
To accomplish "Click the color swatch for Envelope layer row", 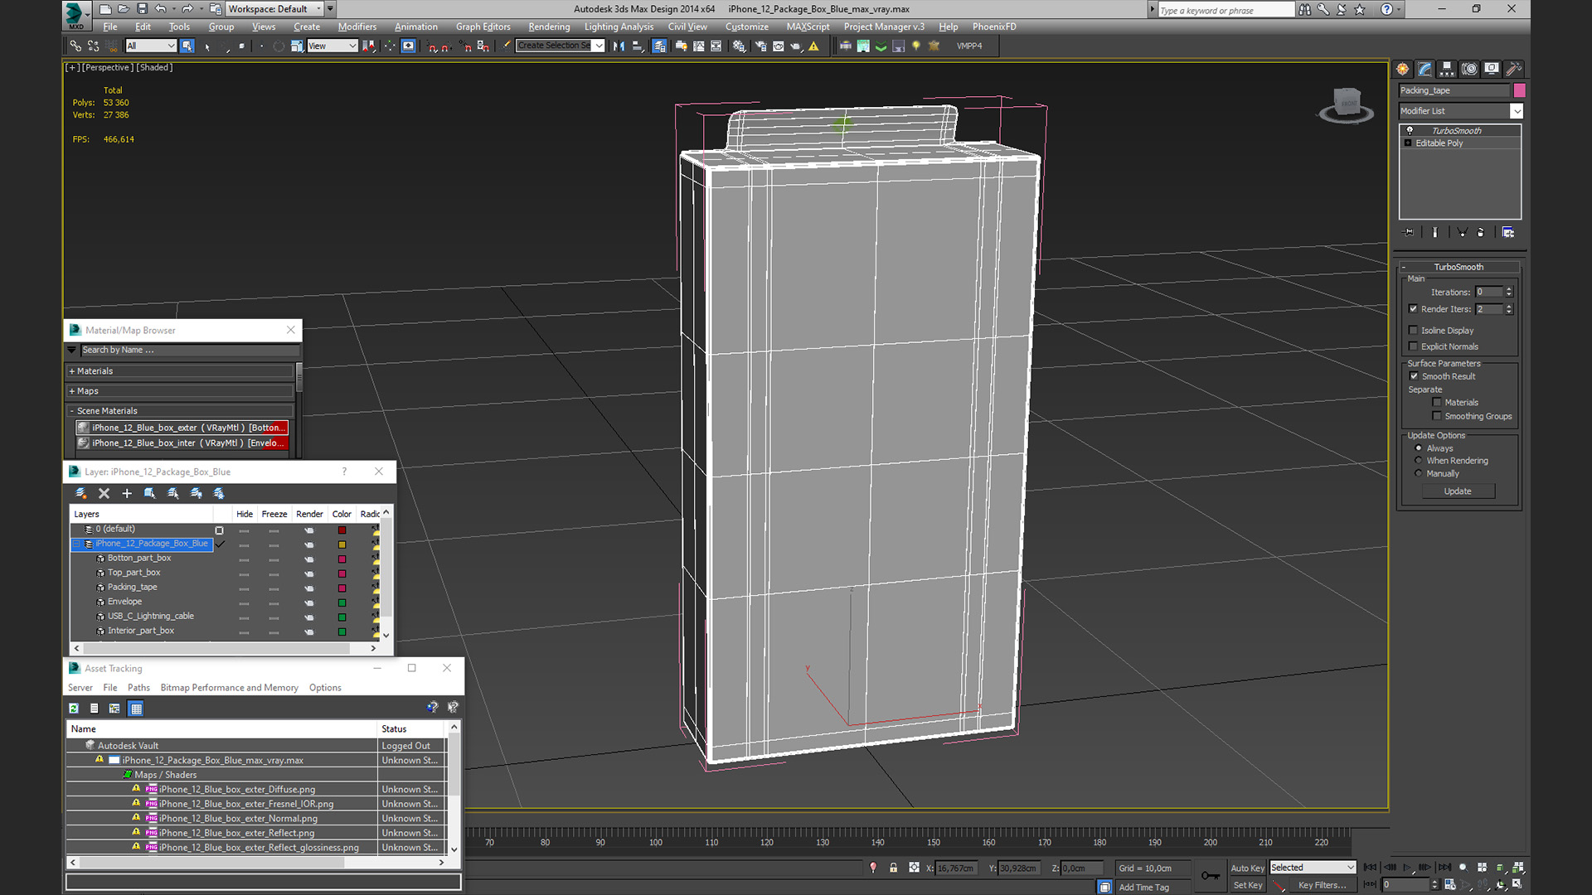I will (342, 602).
